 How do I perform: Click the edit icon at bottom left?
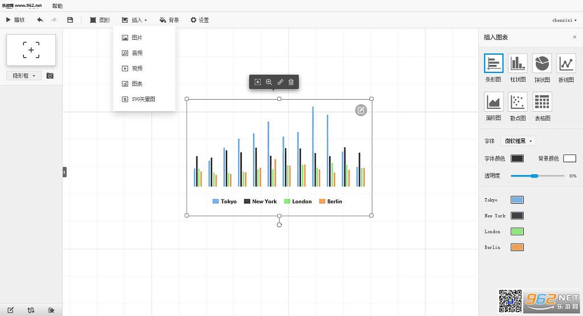(x=10, y=310)
